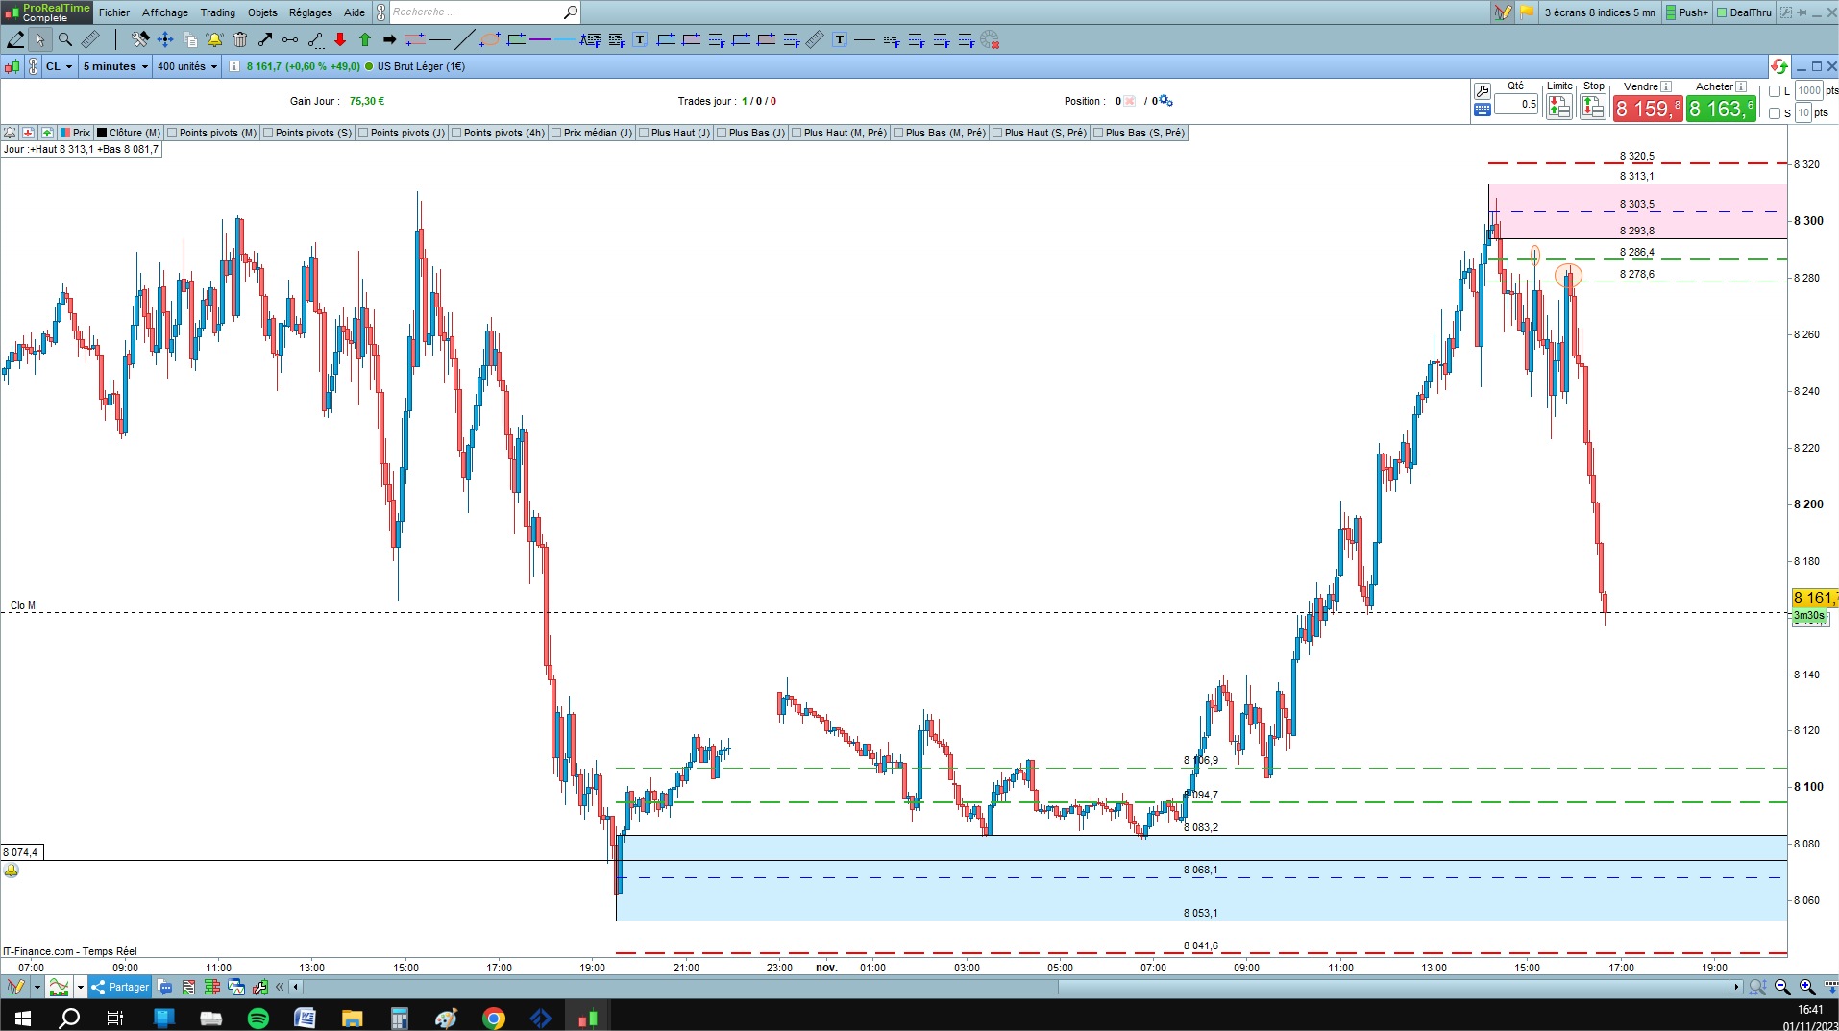This screenshot has height=1031, width=1839.
Task: Click the chart style candlestick icon
Action: (x=12, y=66)
